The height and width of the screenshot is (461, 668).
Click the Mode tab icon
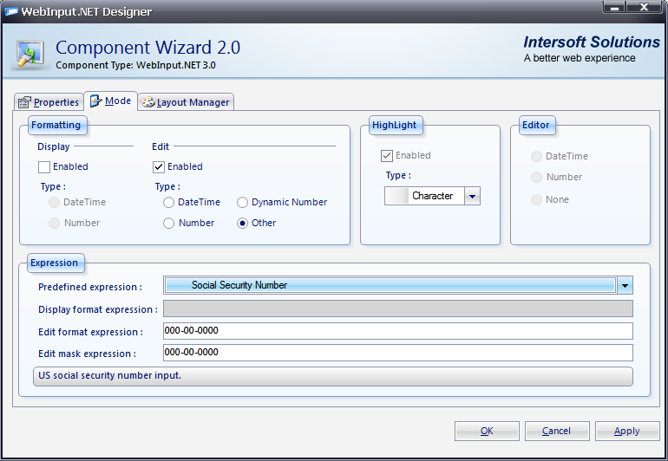coord(95,101)
